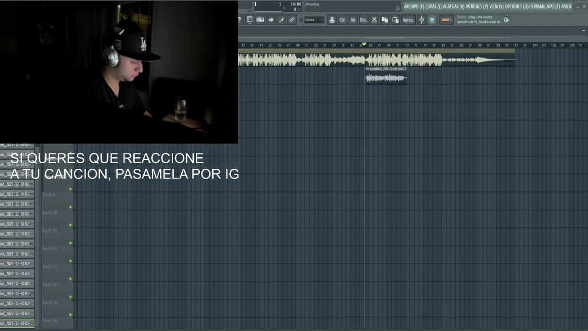
Task: Open the untitled Inserción 1 clip menu arrow
Action: (367, 68)
